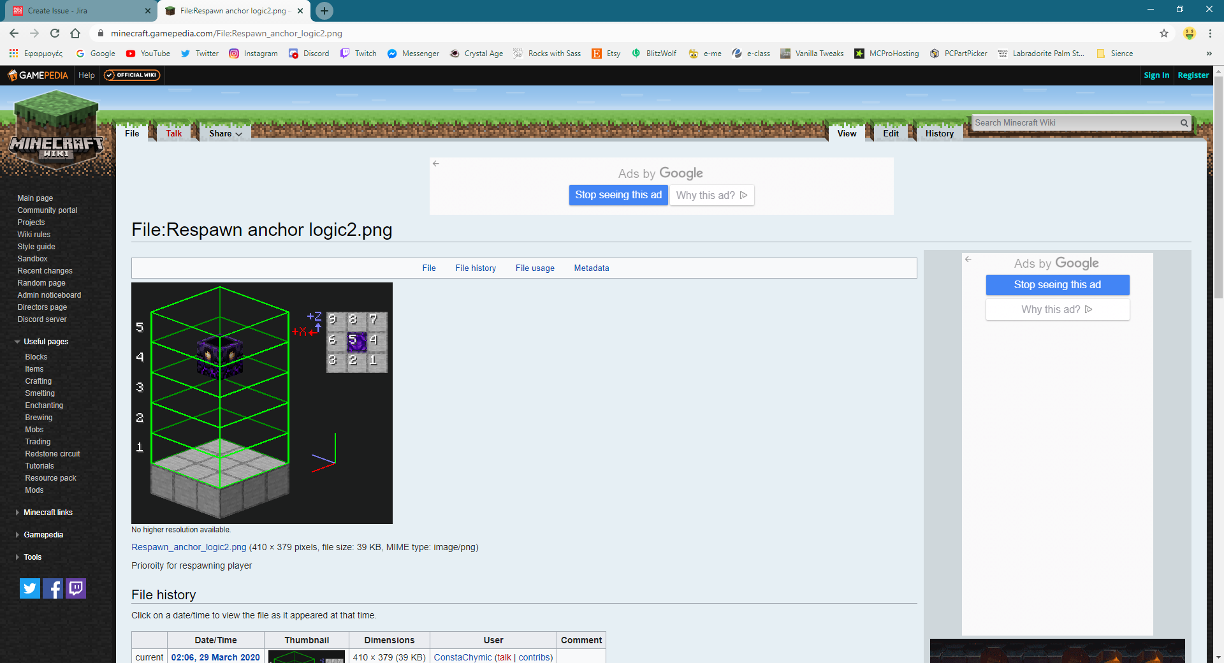This screenshot has height=663, width=1224.
Task: Close the File:Respawn anchor logic2.png tab
Action: [x=300, y=11]
